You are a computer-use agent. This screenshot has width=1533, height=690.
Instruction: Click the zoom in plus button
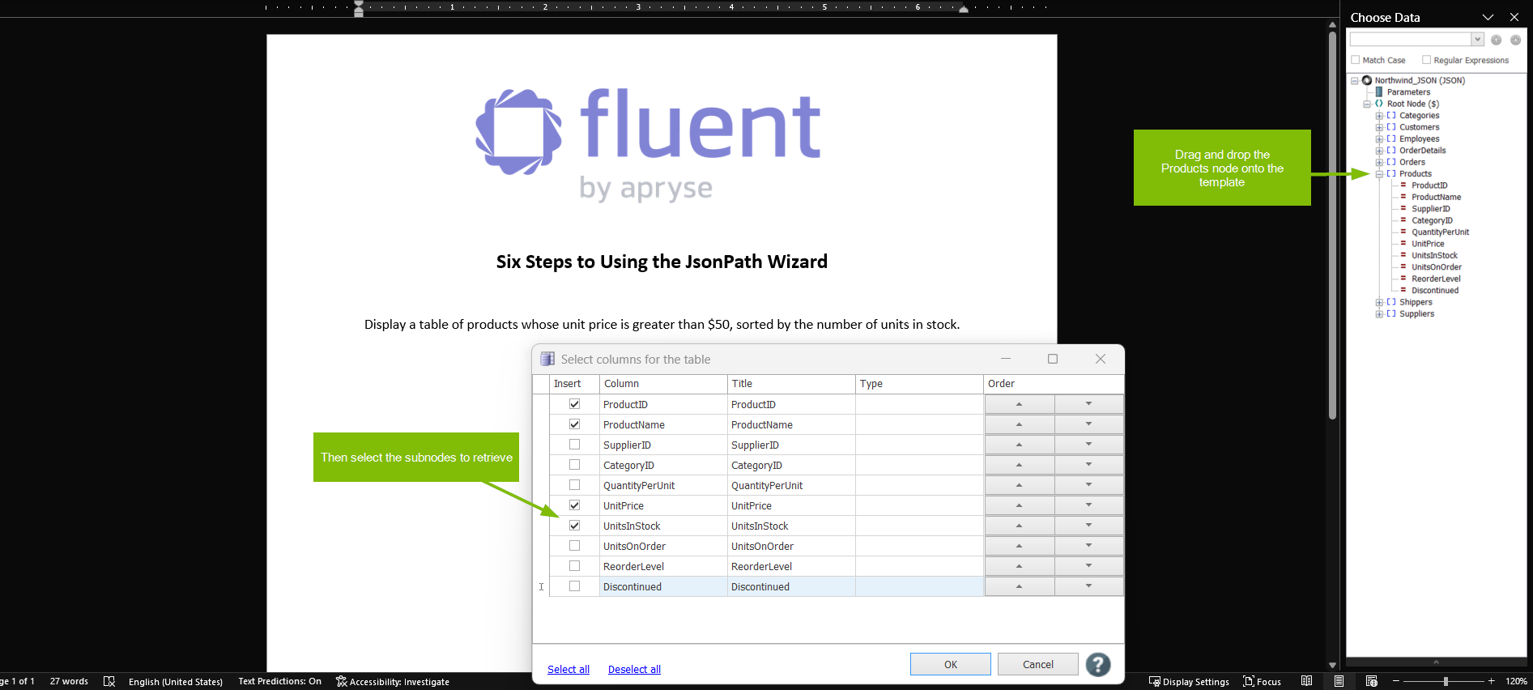[x=1491, y=681]
